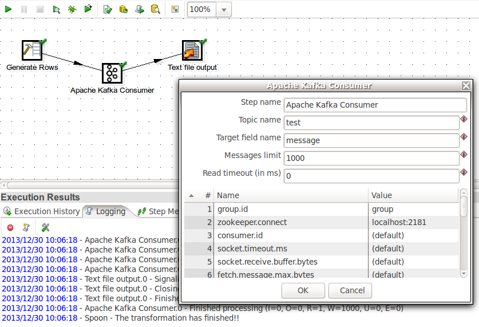479x327 pixels.
Task: Open the zoom level dropdown arrow
Action: point(224,10)
